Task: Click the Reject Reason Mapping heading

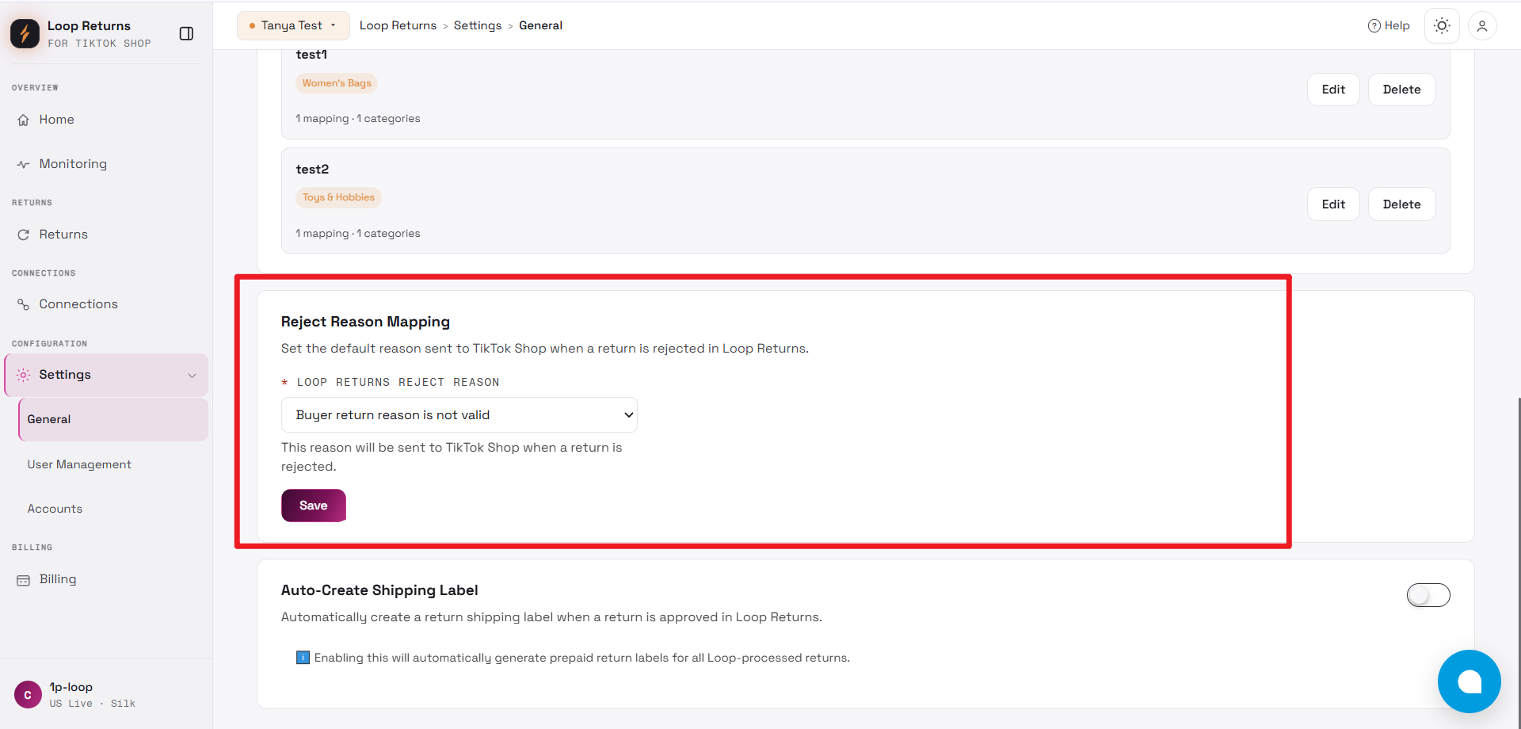Action: tap(365, 322)
